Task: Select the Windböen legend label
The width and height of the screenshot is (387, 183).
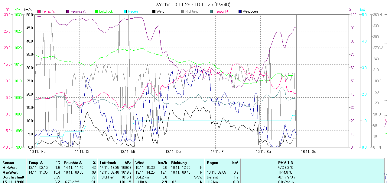Action: [250, 11]
